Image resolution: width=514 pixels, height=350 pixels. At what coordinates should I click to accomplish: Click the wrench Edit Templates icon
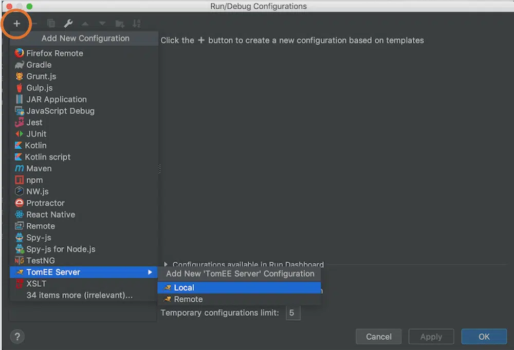click(x=68, y=24)
